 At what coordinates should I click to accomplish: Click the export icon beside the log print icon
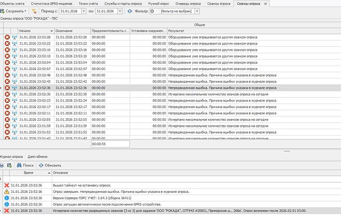[x=9, y=165]
